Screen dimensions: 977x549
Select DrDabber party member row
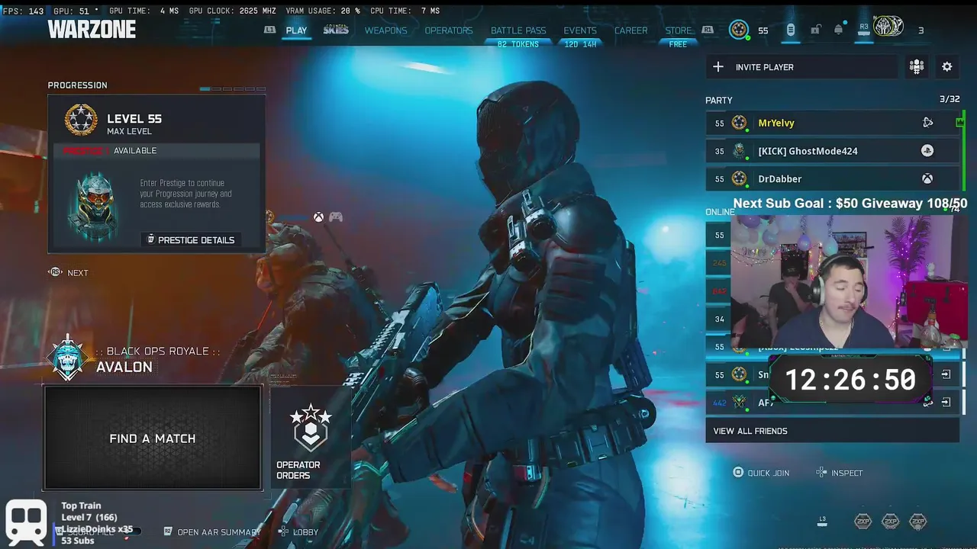click(832, 179)
